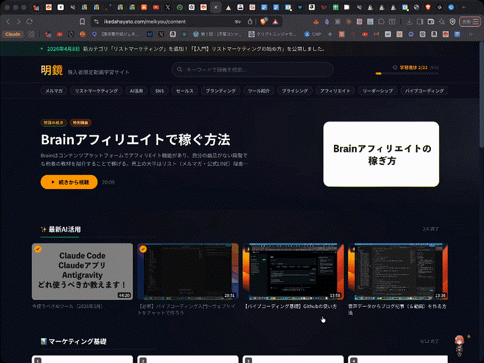Toggle the checkmark on the Claude Code video
The height and width of the screenshot is (363, 484).
coord(38,248)
